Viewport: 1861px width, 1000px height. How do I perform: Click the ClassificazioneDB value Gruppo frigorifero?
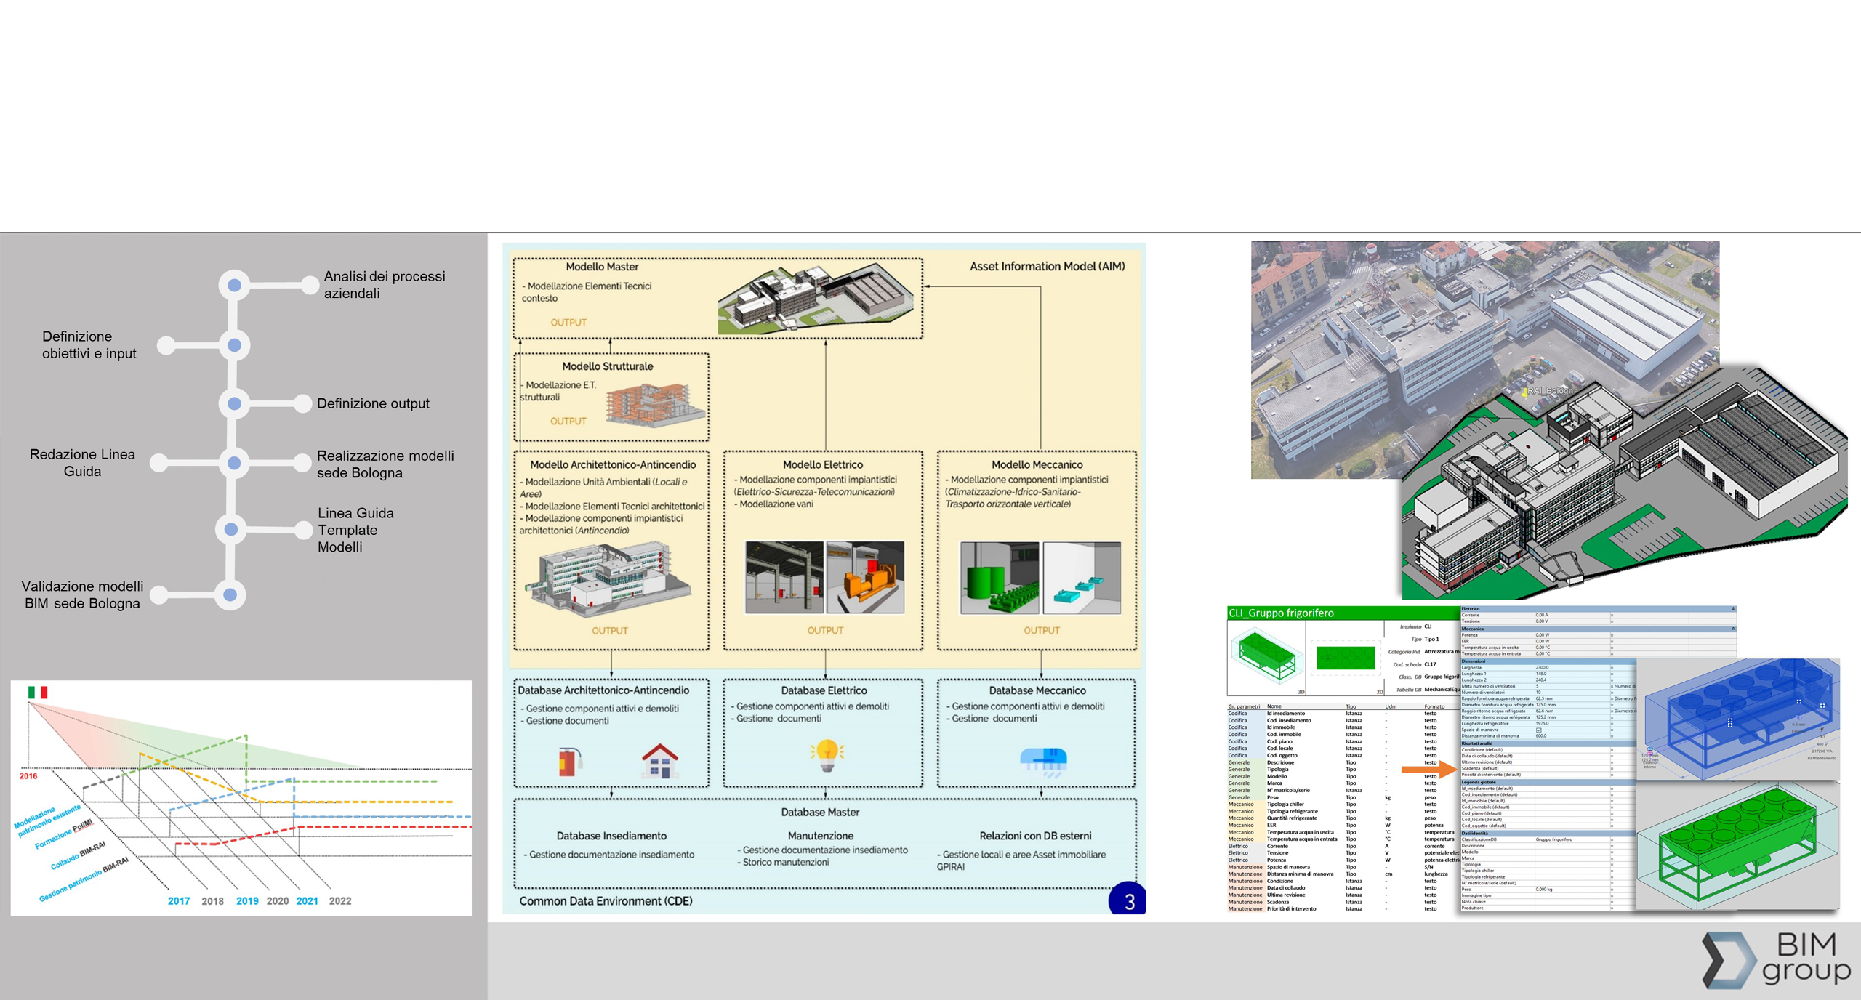(1571, 839)
